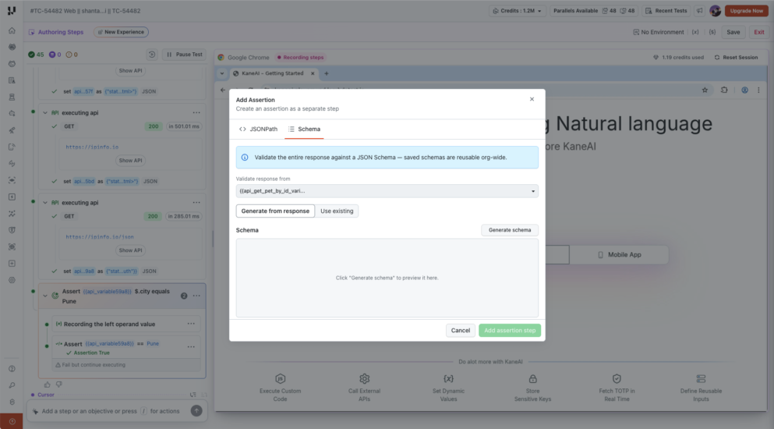The height and width of the screenshot is (429, 774).
Task: Collapse the Assert $.city step
Action: [45, 296]
